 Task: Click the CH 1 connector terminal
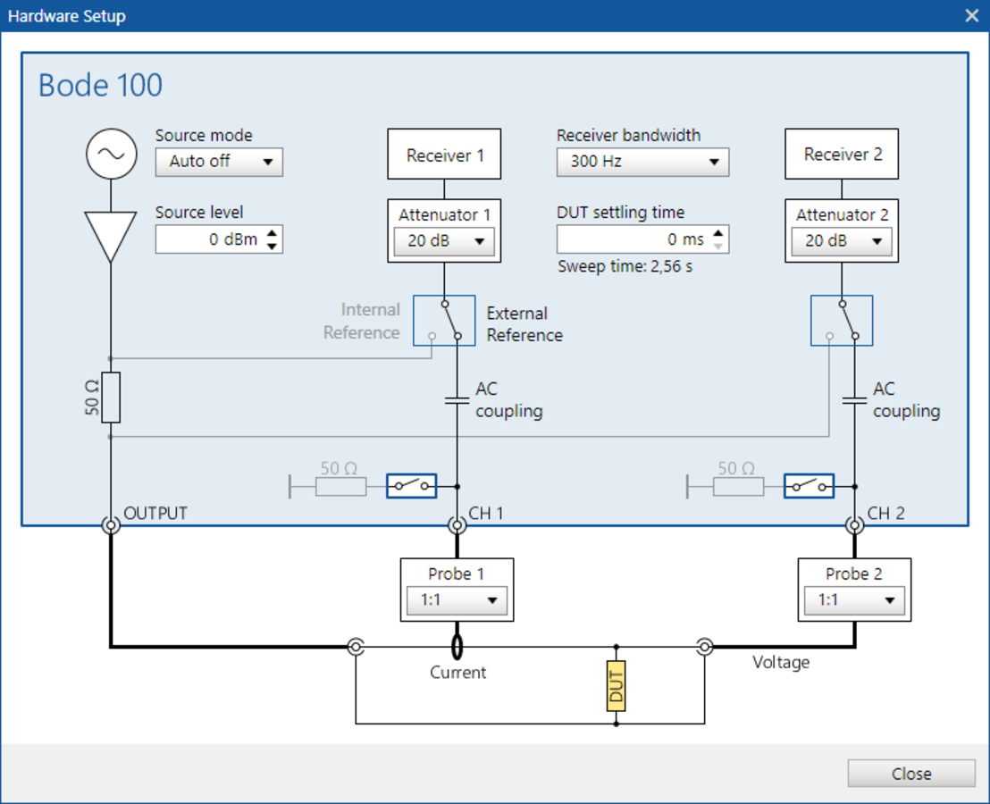457,525
